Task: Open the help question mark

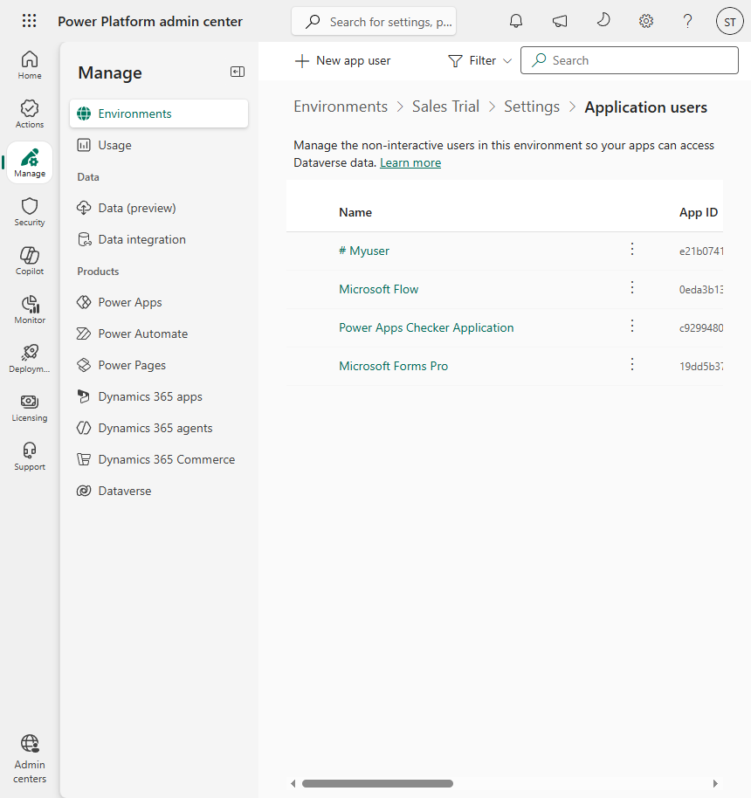Action: (687, 21)
